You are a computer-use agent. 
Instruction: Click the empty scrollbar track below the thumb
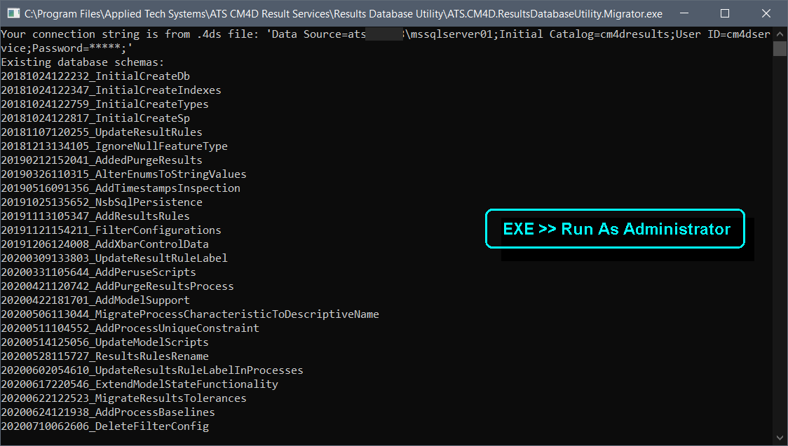coord(780,245)
